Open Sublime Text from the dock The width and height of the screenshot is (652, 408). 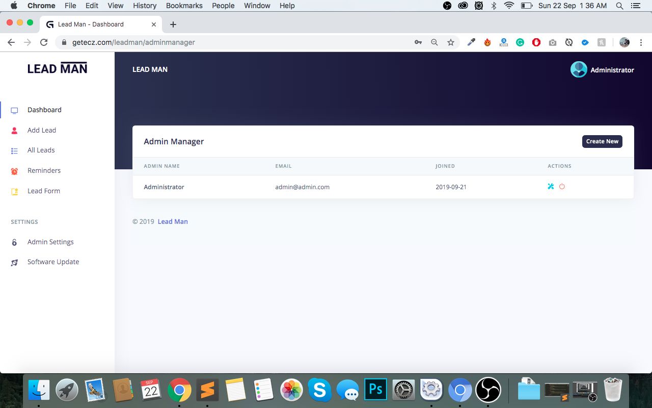pos(207,391)
